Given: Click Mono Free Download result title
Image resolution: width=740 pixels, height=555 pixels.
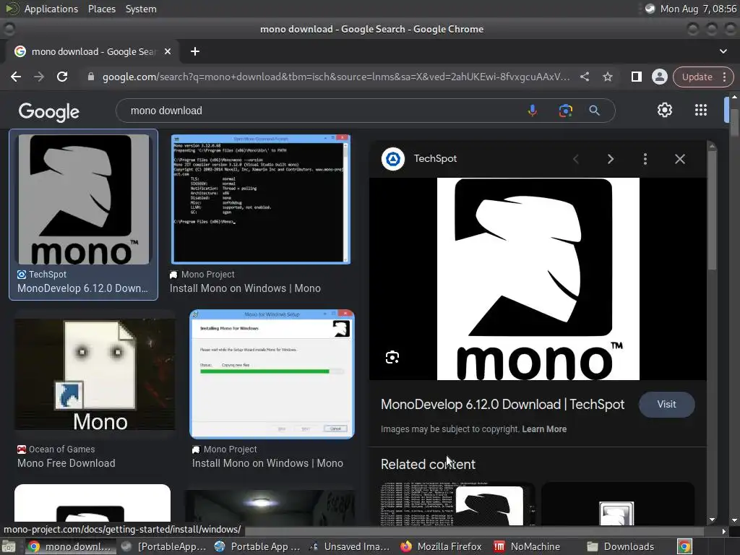Looking at the screenshot, I should coord(66,463).
